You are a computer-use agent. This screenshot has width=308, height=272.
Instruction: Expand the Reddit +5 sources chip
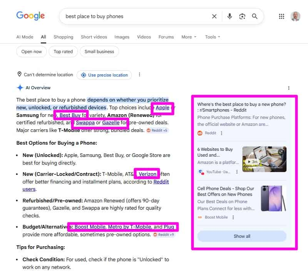157,130
